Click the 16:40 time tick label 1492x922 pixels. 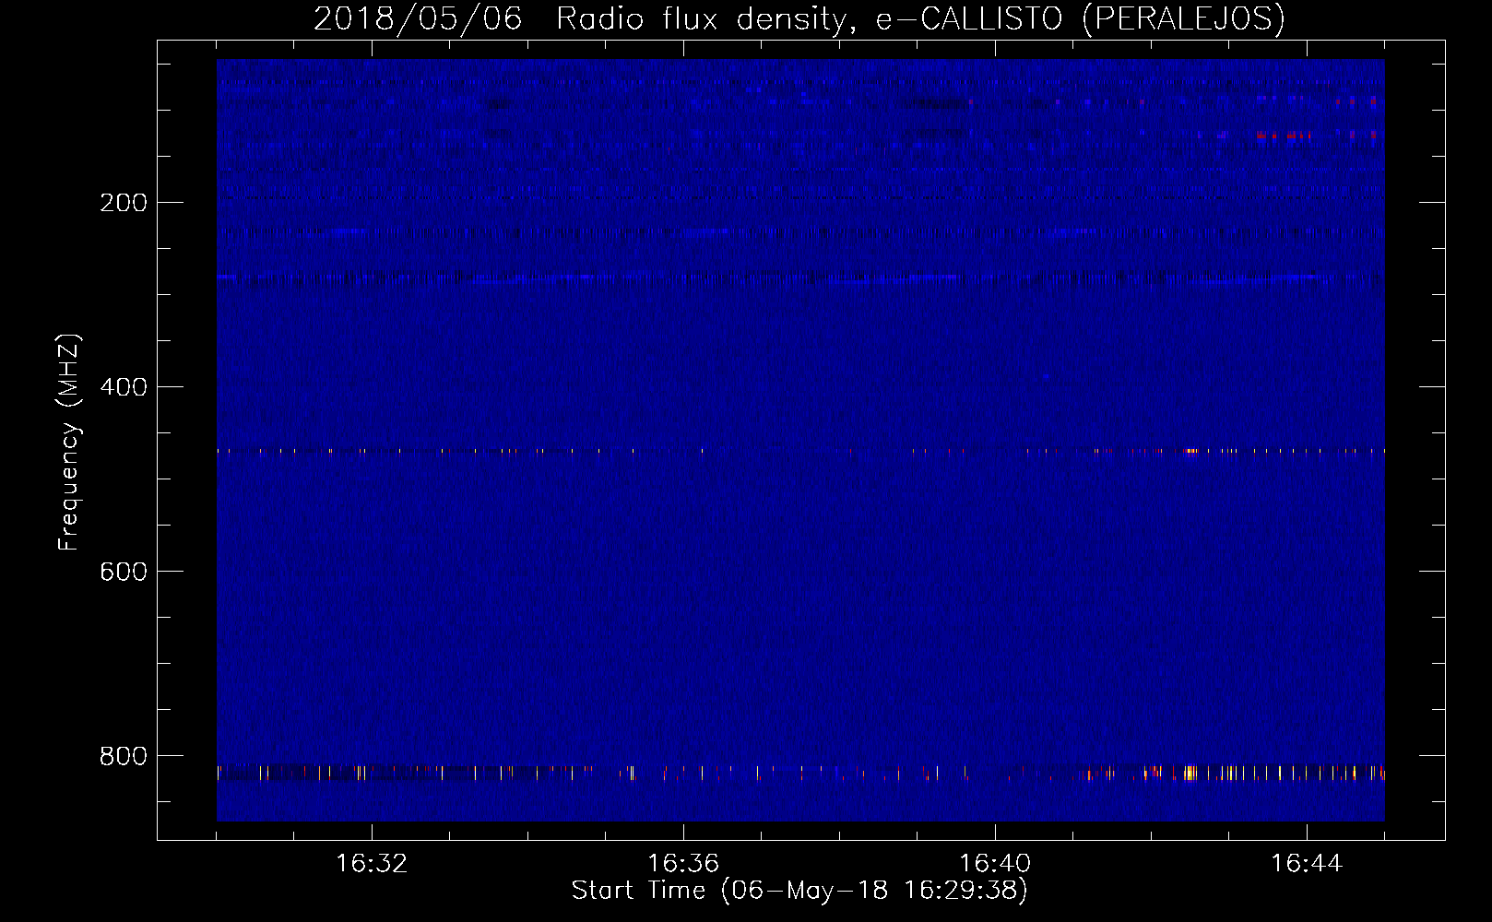pos(995,863)
